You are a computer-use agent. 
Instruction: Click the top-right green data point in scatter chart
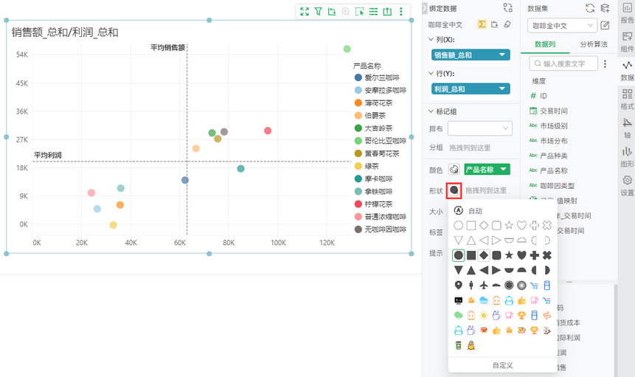click(x=347, y=49)
